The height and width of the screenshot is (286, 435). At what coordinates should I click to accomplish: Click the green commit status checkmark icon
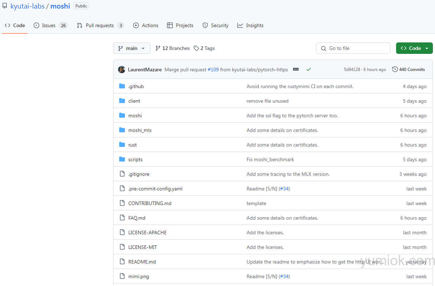[x=309, y=70]
